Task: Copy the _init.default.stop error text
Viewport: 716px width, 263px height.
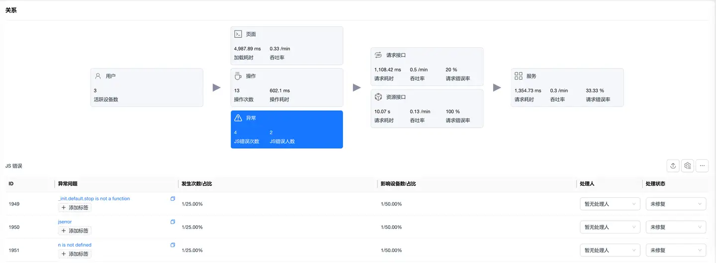Action: (x=173, y=199)
